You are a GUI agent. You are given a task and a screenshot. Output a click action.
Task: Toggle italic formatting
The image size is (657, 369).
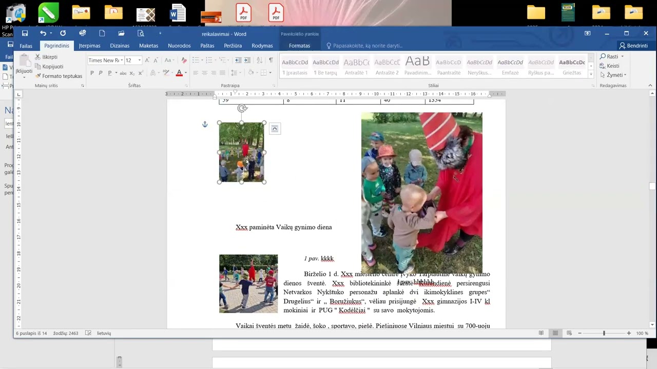(x=101, y=73)
